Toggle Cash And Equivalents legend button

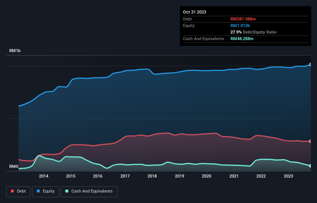(89, 191)
